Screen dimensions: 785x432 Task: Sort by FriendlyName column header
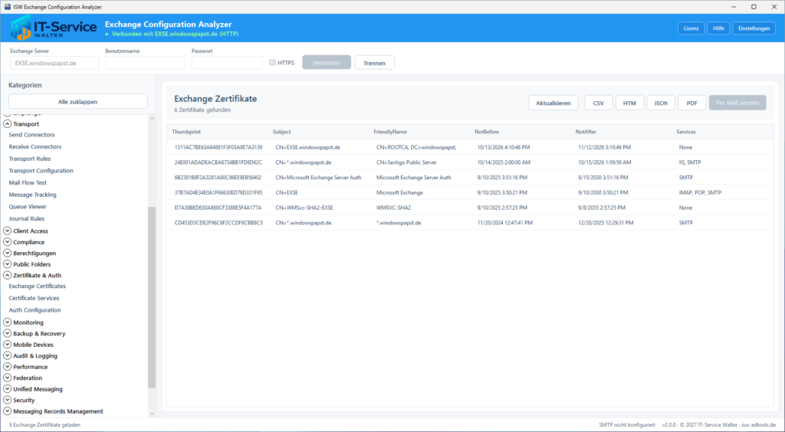(x=390, y=132)
